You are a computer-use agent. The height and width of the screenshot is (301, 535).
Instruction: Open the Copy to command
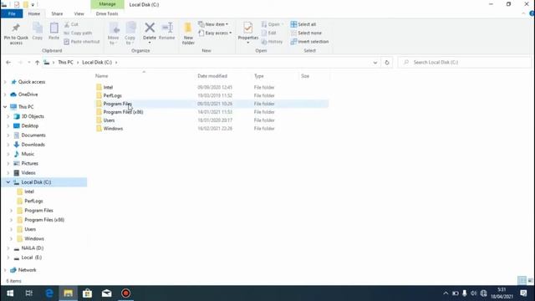130,33
